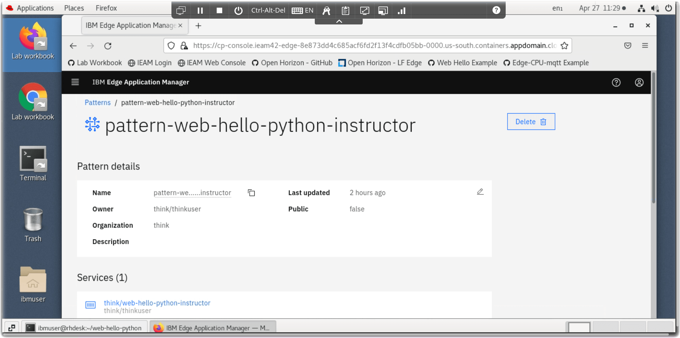Viewport: 680px width, 338px height.
Task: Collapse the VM toolbar with the up chevron
Action: pyautogui.click(x=339, y=22)
